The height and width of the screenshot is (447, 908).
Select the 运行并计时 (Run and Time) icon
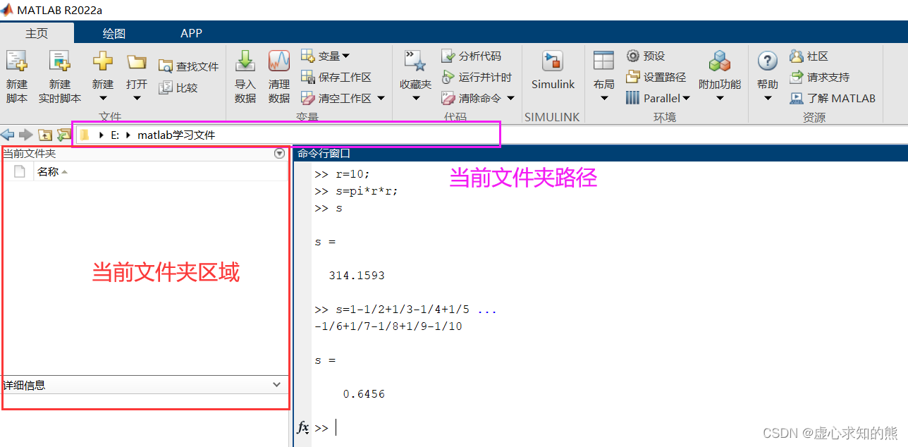[478, 76]
